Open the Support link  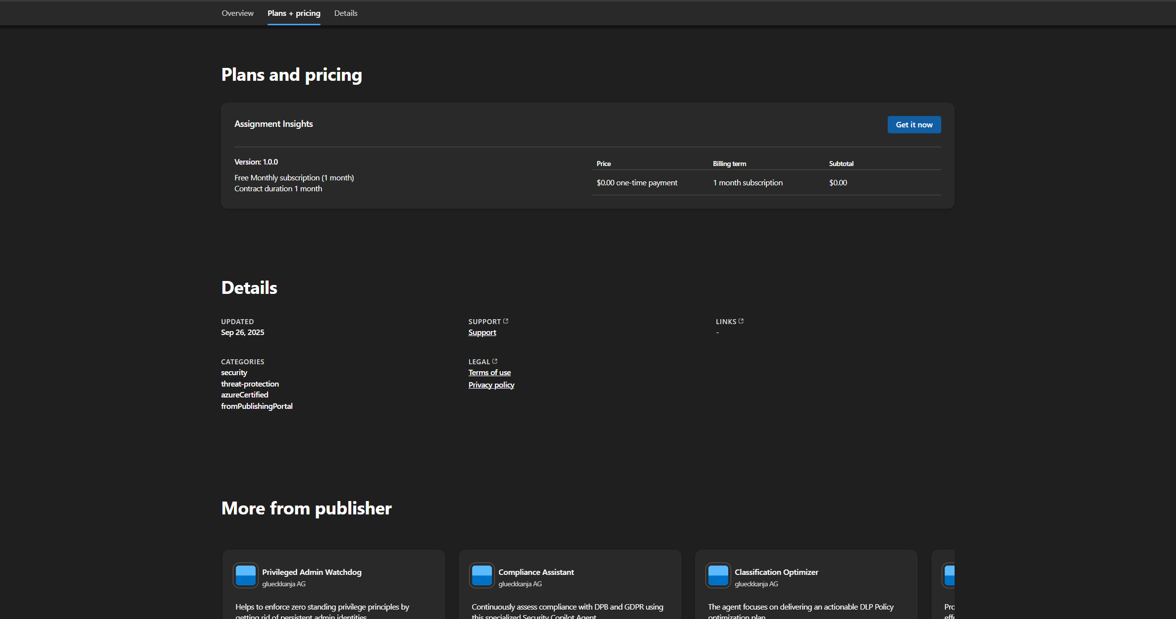click(482, 333)
